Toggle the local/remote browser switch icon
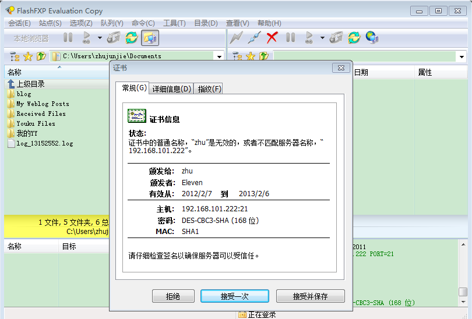The width and height of the screenshot is (472, 319). [x=150, y=38]
